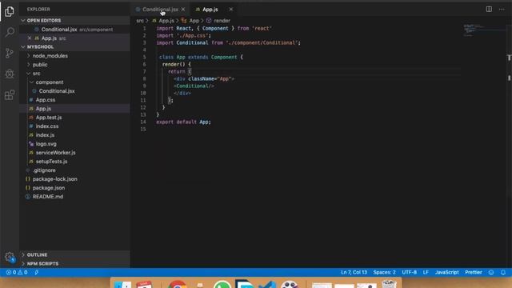The image size is (512, 288).
Task: Select Conditional.jsx in Open Editors list
Action: tap(59, 30)
